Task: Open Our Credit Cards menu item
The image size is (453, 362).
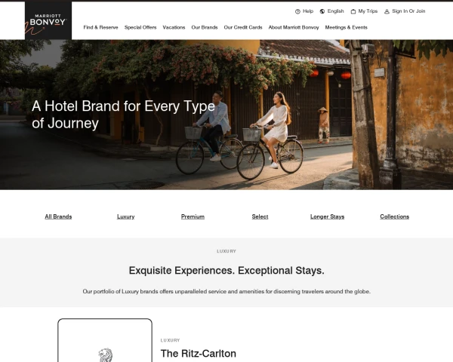Action: (x=243, y=27)
